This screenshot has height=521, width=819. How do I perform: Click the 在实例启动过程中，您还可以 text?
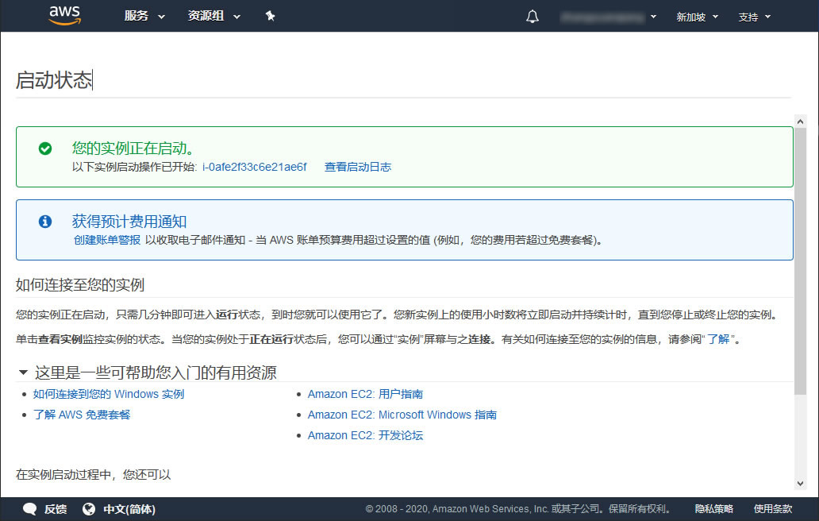coord(93,474)
